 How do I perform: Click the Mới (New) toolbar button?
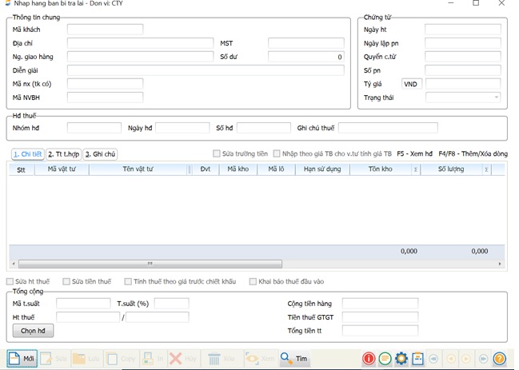22,359
